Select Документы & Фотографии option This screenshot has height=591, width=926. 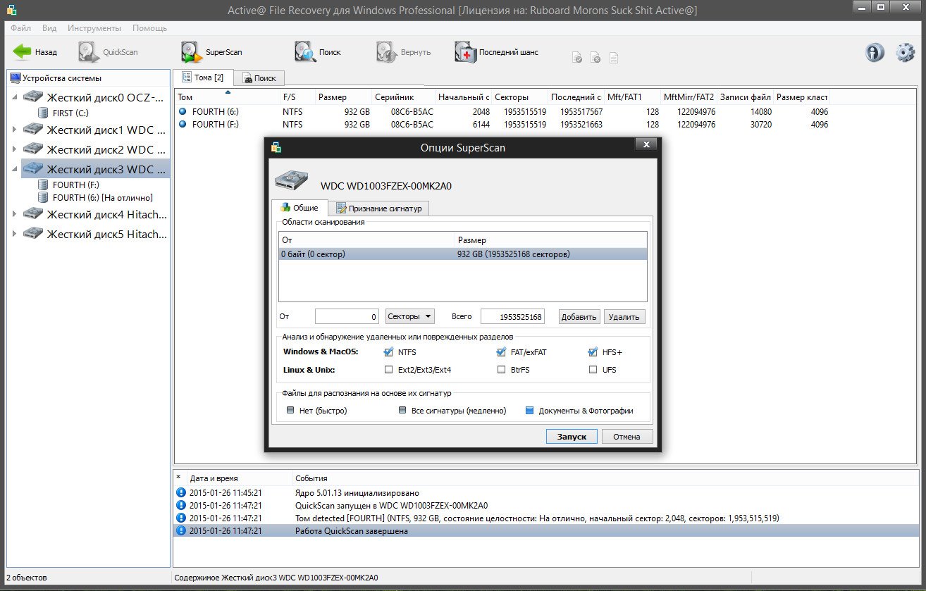pyautogui.click(x=530, y=410)
